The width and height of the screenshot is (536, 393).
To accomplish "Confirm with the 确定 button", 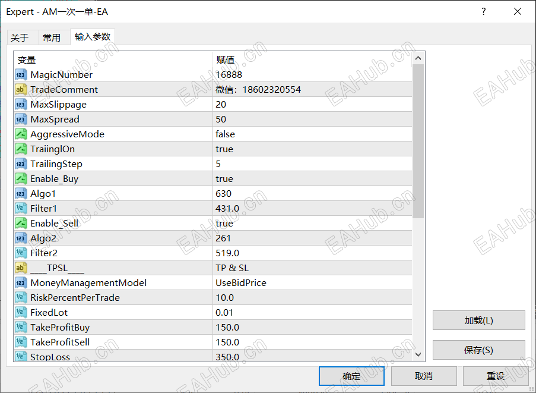I will (x=351, y=376).
